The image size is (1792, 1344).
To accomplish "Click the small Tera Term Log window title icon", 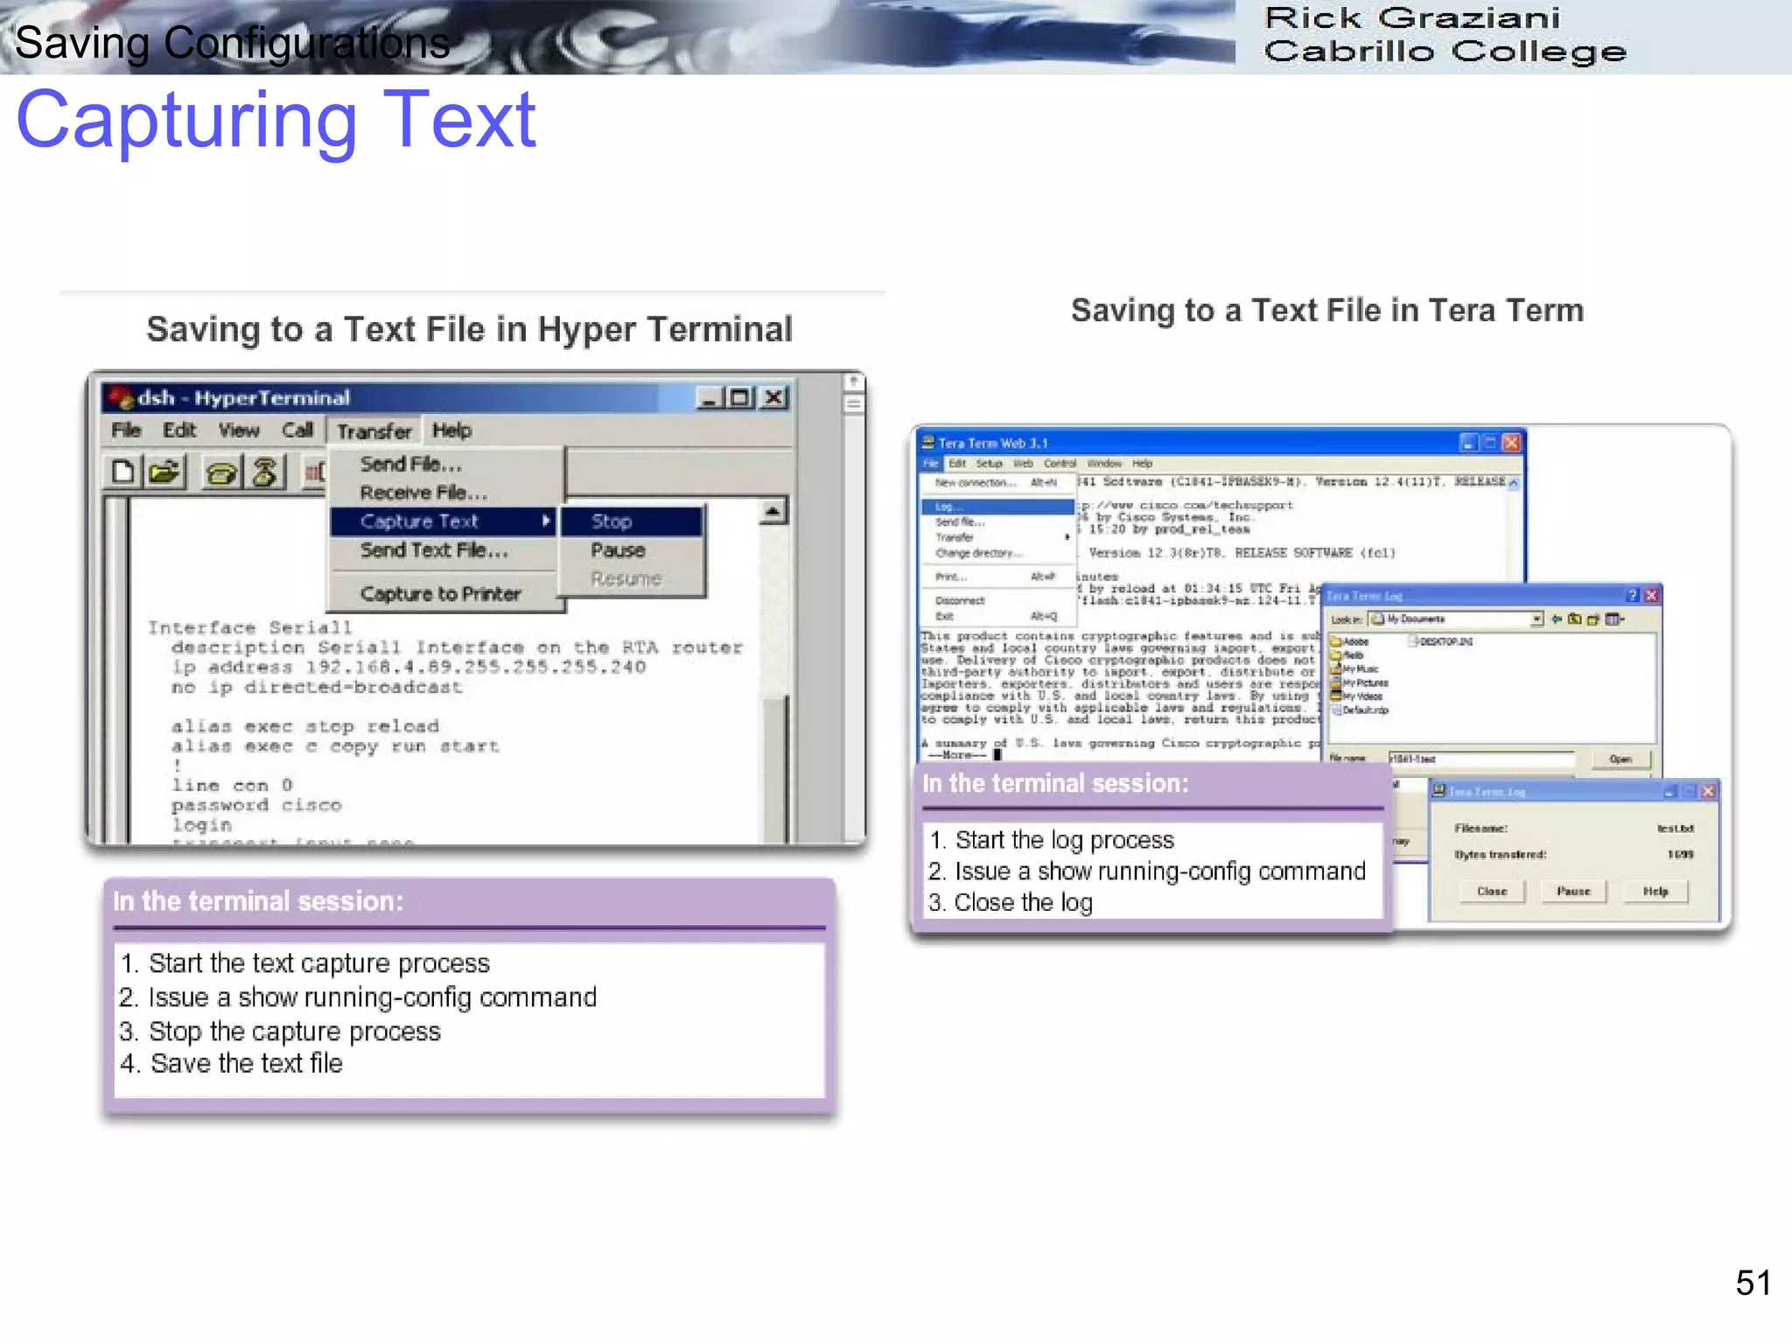I will point(1439,791).
